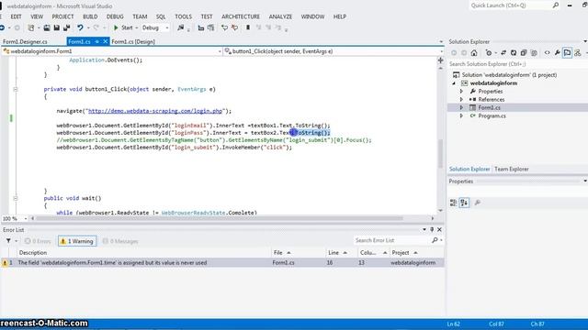Click the Open File toolbar icon
The width and height of the screenshot is (588, 330).
[x=47, y=27]
